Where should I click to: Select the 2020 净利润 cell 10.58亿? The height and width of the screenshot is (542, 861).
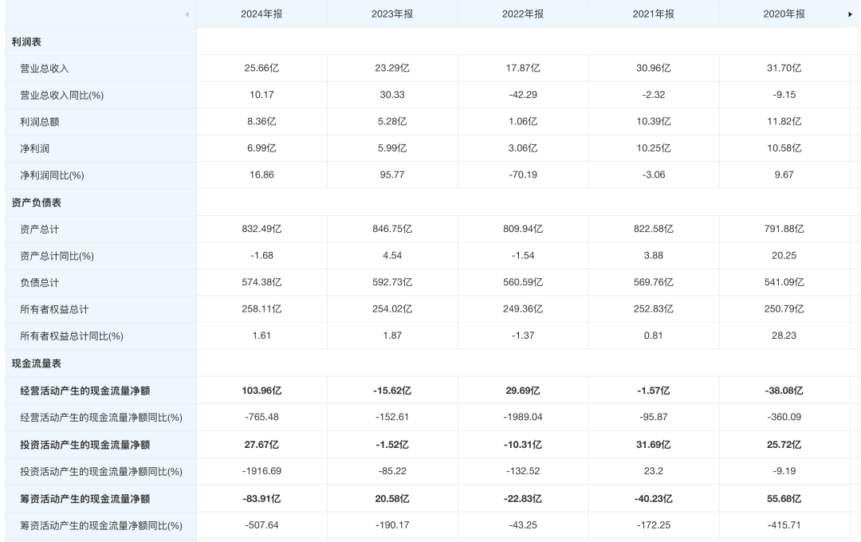coord(784,149)
